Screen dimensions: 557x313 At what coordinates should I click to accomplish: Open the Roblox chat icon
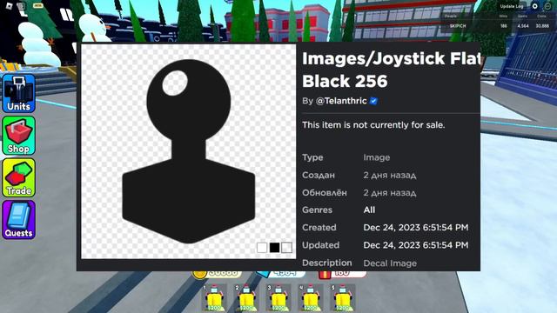point(22,6)
